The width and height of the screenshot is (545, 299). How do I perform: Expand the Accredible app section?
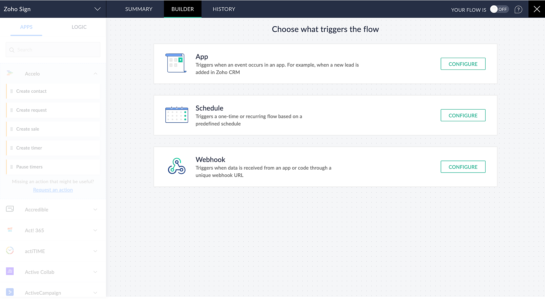pyautogui.click(x=95, y=210)
